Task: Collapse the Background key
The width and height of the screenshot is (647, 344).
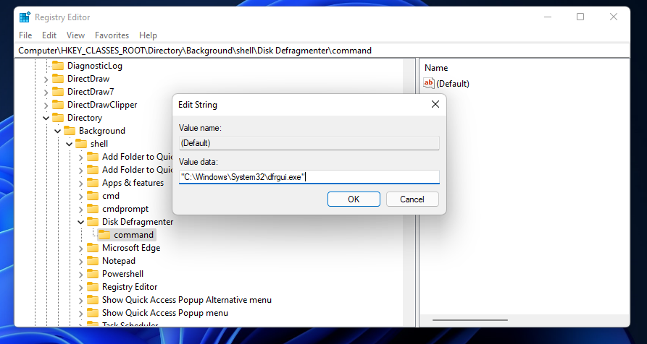Action: click(57, 131)
